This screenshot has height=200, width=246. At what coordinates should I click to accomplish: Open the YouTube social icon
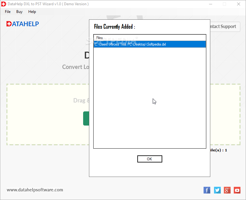[237, 190]
